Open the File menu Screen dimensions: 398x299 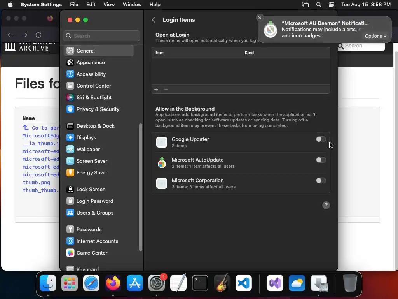pyautogui.click(x=74, y=5)
